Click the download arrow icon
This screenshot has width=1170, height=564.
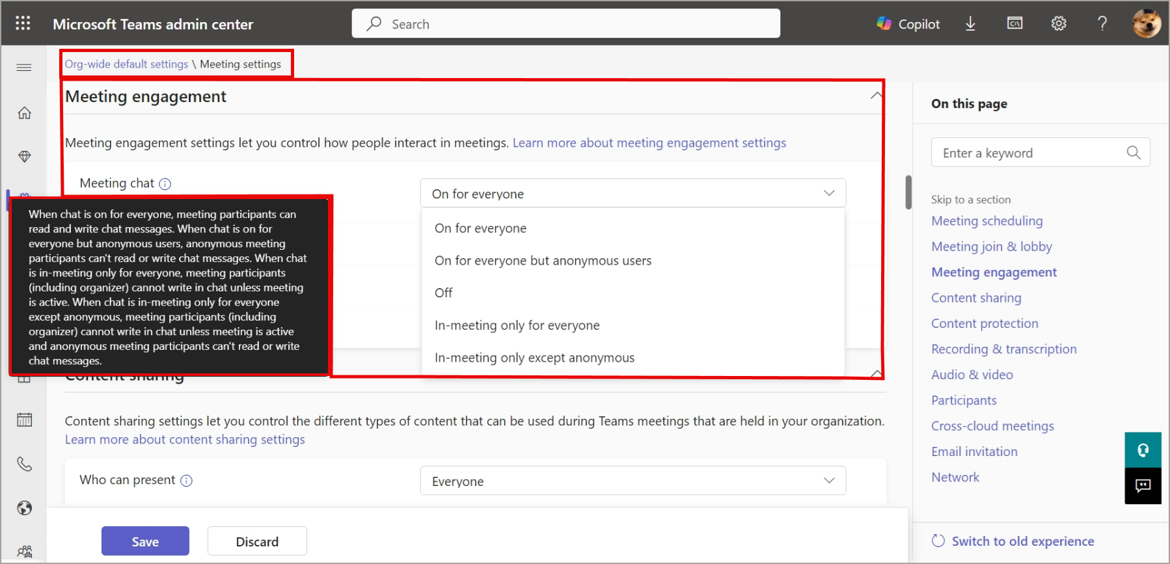pos(970,24)
